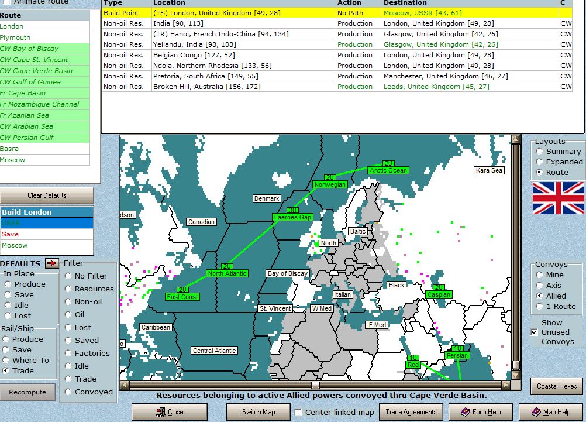Select Convoyed filter
Image resolution: width=586 pixels, height=422 pixels.
click(x=68, y=392)
